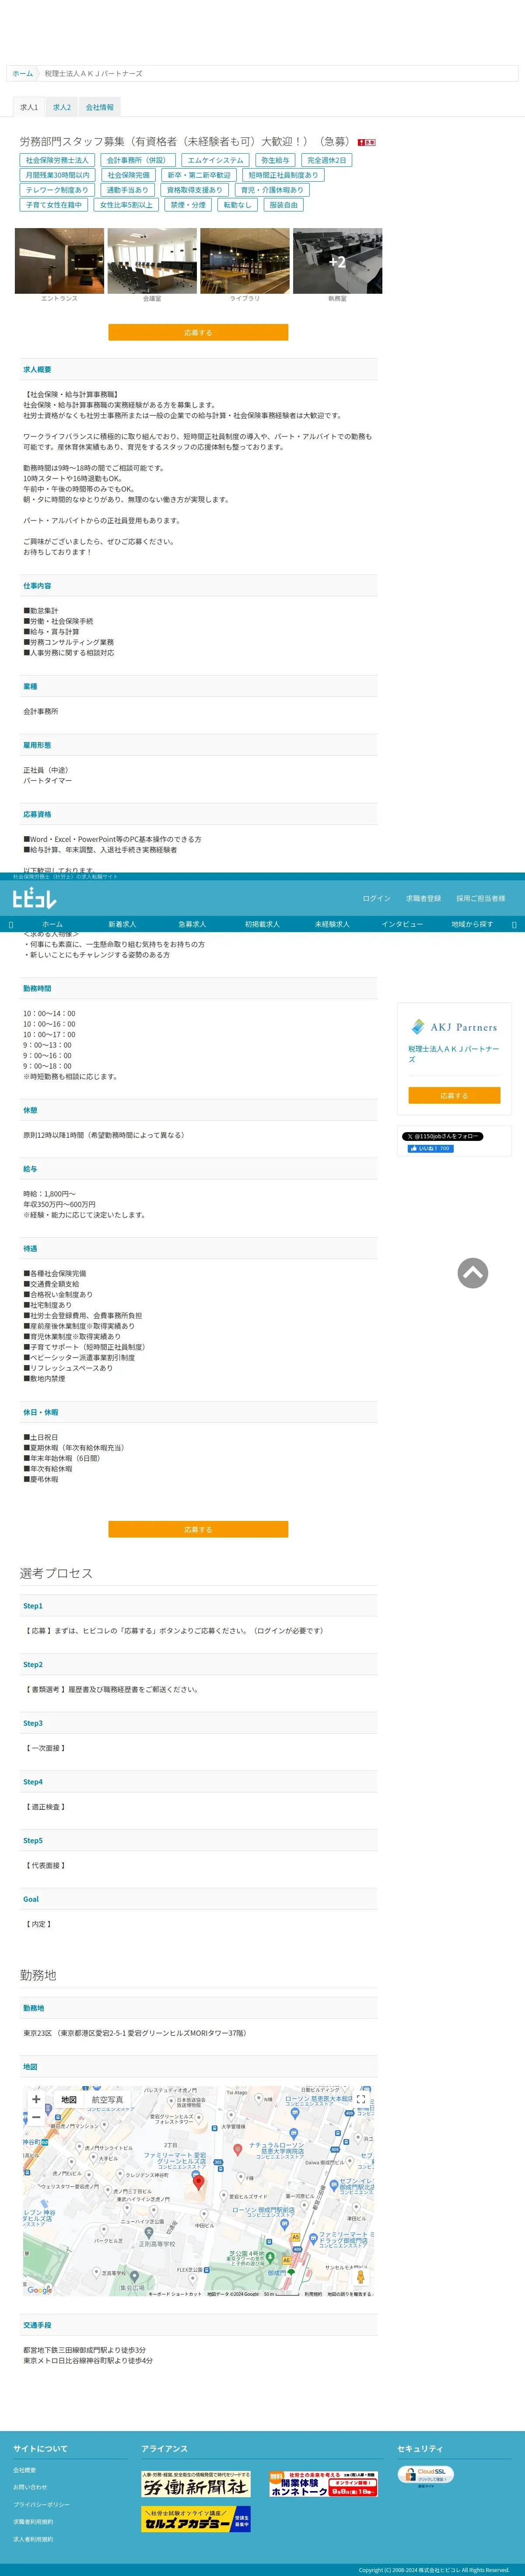
Task: Click the red location pin on map
Action: tap(198, 2182)
